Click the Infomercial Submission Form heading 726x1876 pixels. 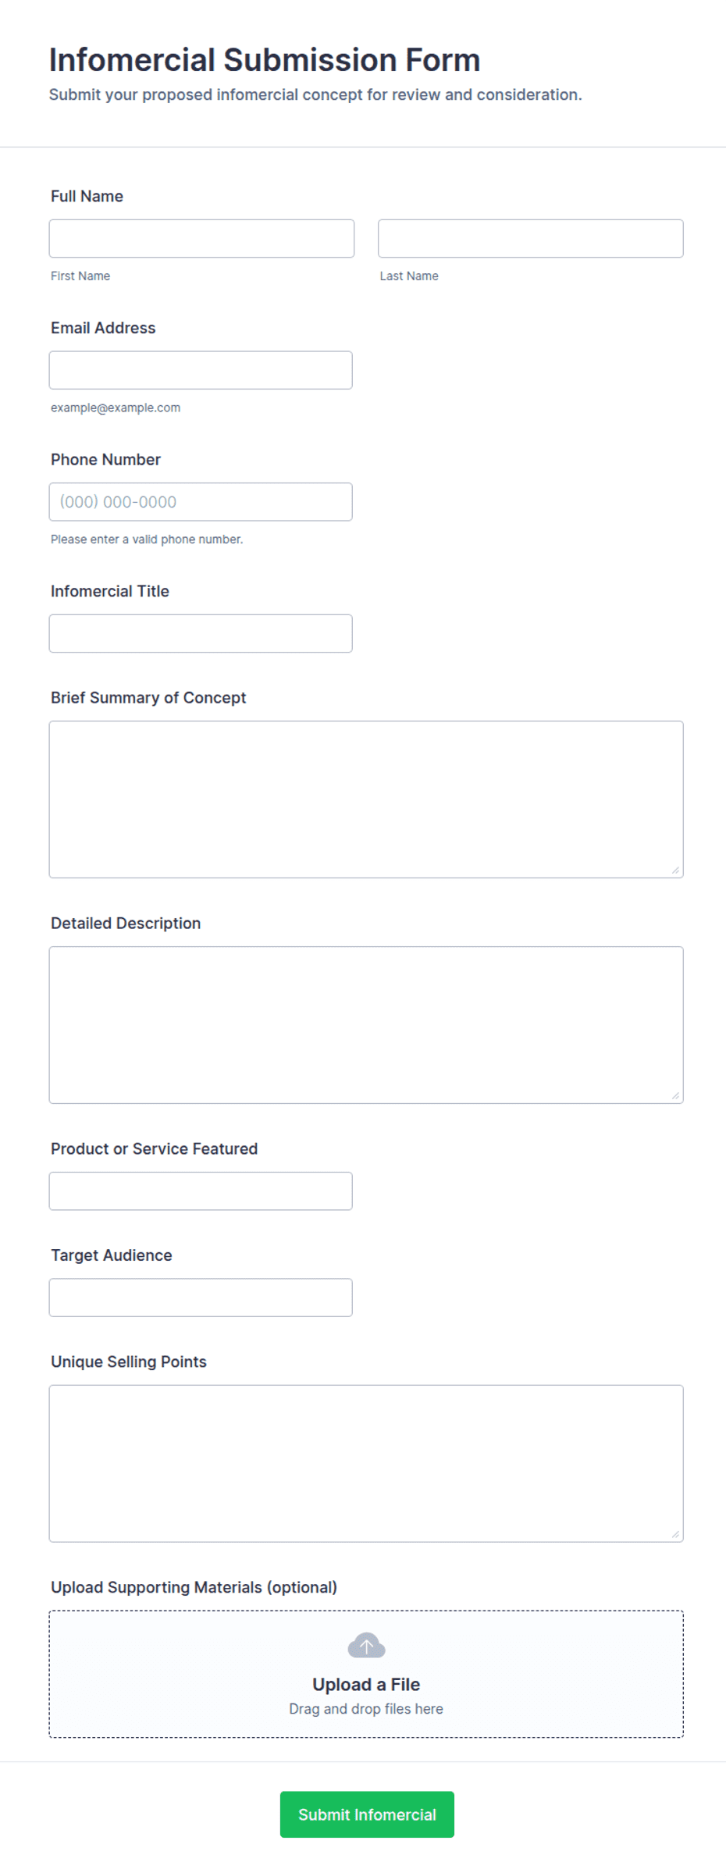click(265, 60)
